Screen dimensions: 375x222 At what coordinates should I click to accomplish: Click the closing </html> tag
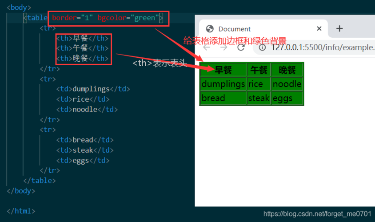tap(21, 211)
